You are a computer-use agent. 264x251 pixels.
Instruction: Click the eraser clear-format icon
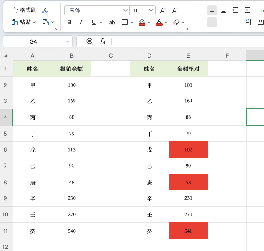click(176, 22)
